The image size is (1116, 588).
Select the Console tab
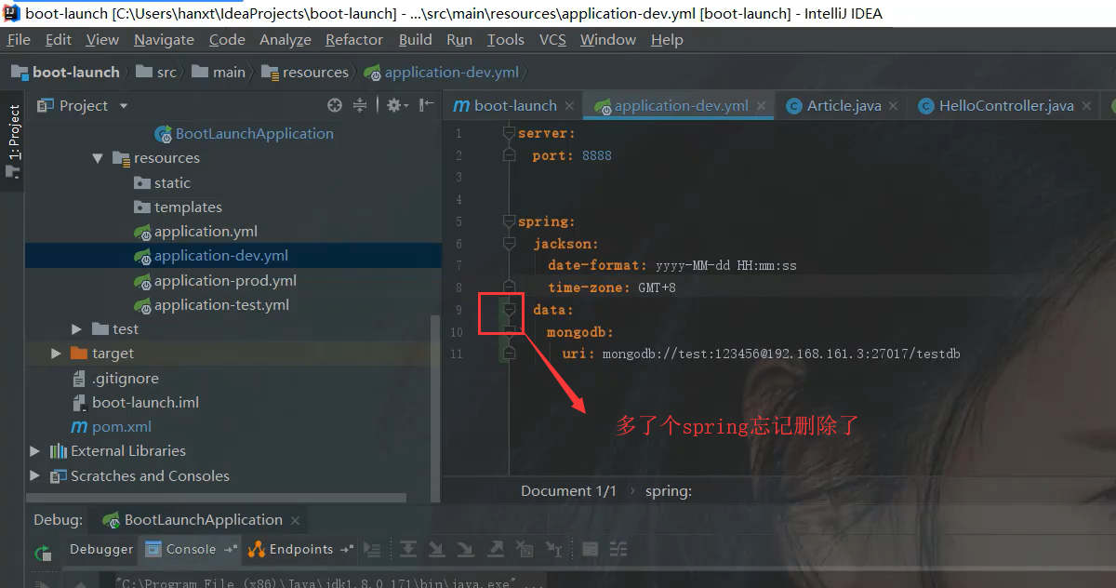[x=191, y=549]
